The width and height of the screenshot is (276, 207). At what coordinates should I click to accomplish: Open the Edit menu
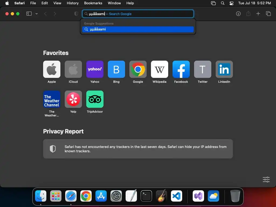pos(44,3)
